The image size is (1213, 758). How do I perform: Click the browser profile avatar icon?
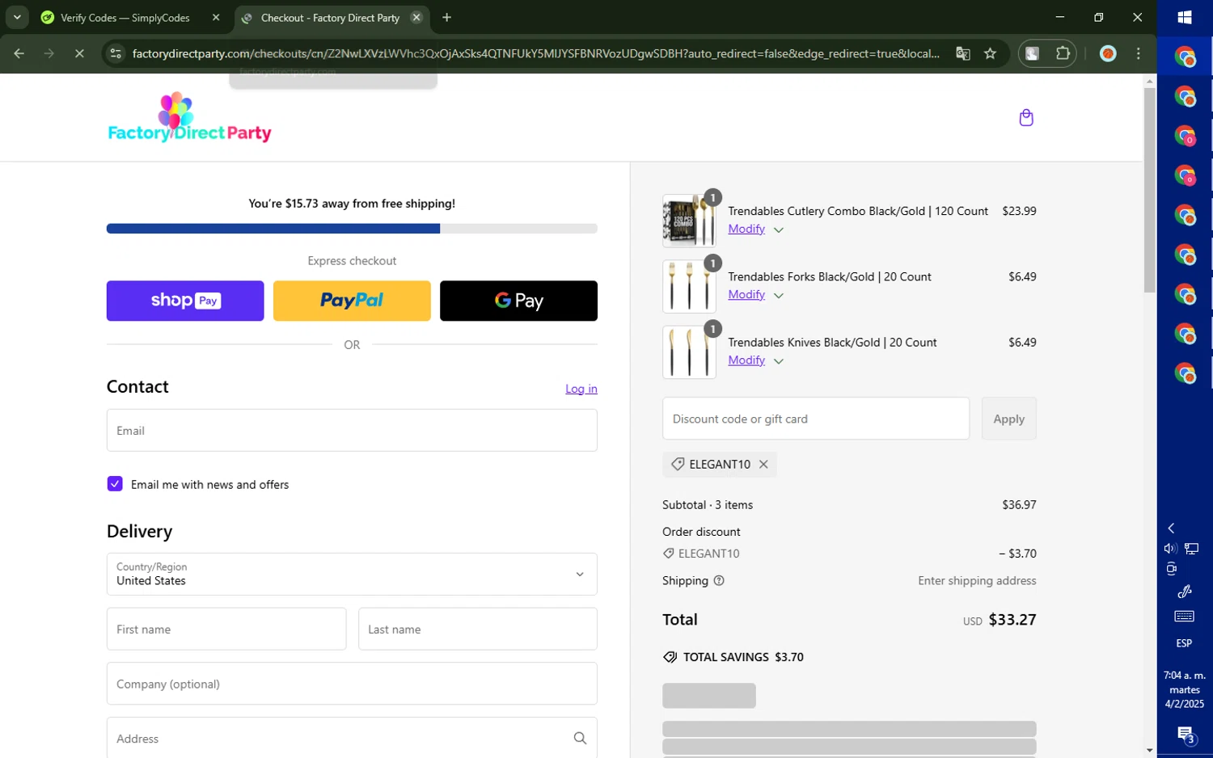pyautogui.click(x=1108, y=53)
